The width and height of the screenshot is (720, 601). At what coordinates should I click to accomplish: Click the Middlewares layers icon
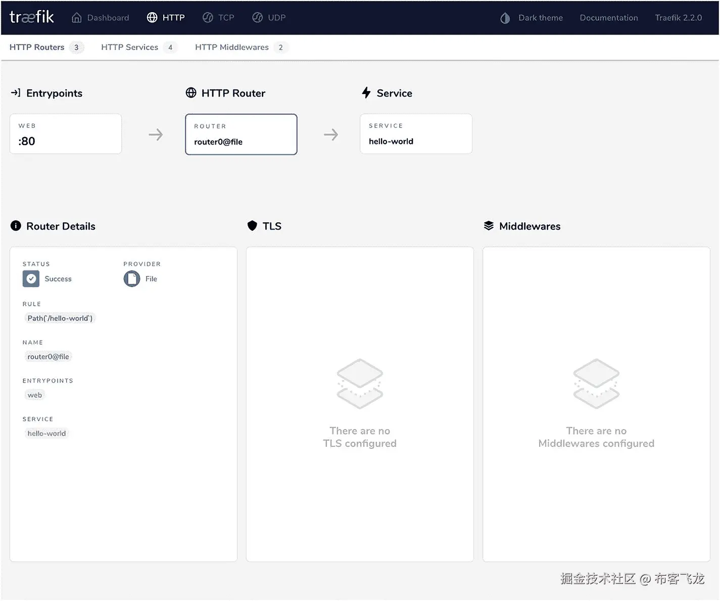tap(489, 226)
